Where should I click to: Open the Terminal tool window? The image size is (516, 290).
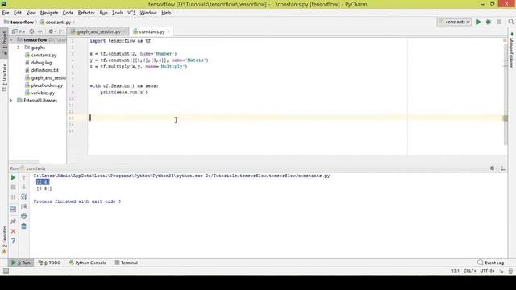click(x=127, y=263)
